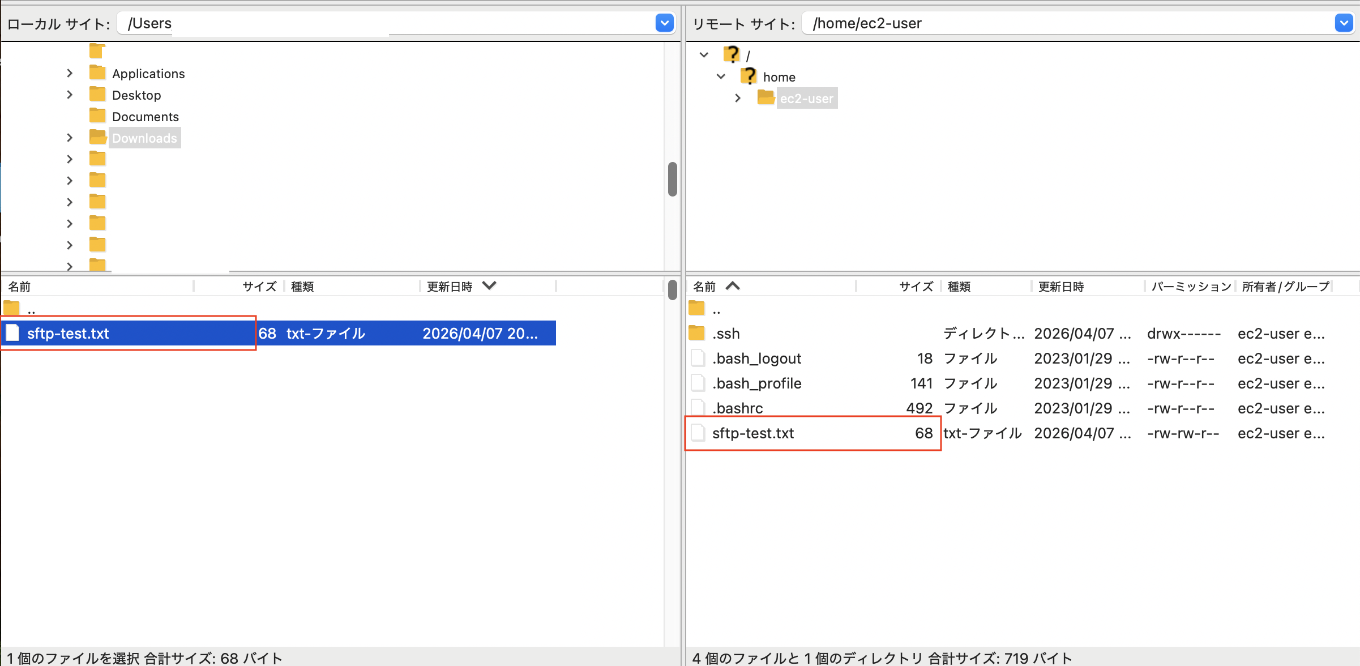The width and height of the screenshot is (1360, 666).
Task: Open the .ssh directory on remote server
Action: [726, 333]
